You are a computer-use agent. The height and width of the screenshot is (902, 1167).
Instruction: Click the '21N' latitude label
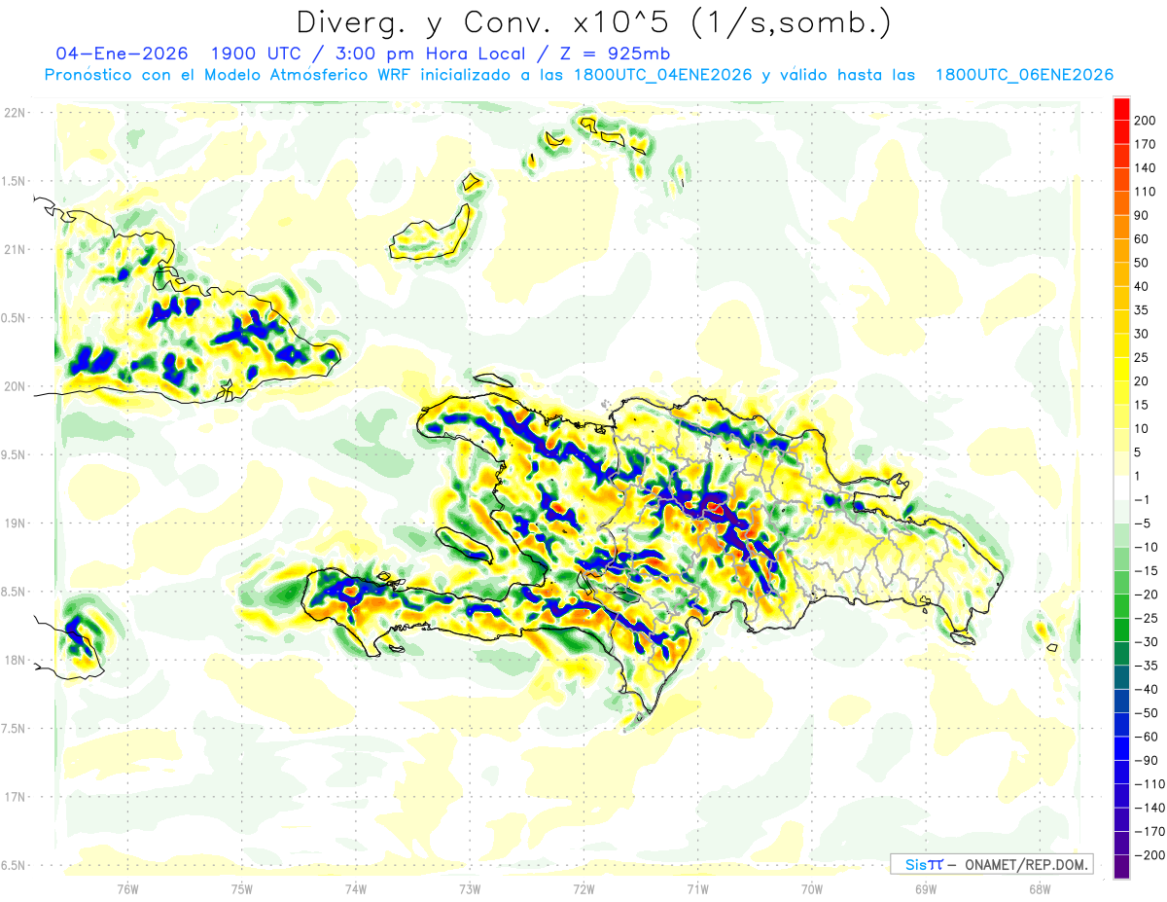point(14,250)
